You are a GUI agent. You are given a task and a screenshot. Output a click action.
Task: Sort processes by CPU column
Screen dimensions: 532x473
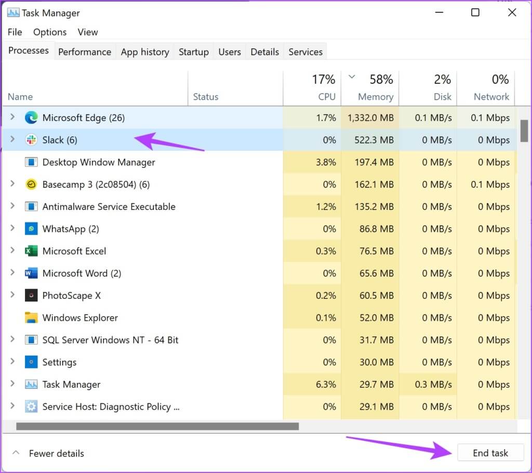[x=312, y=88]
